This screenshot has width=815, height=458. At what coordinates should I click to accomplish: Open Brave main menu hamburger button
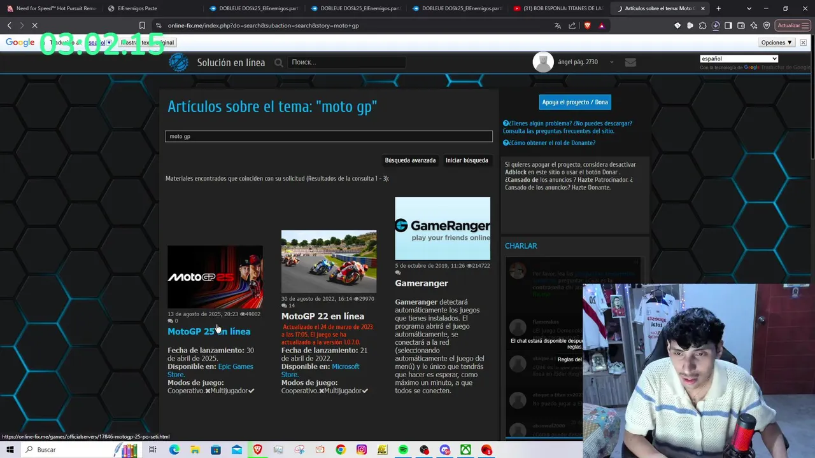pyautogui.click(x=807, y=25)
